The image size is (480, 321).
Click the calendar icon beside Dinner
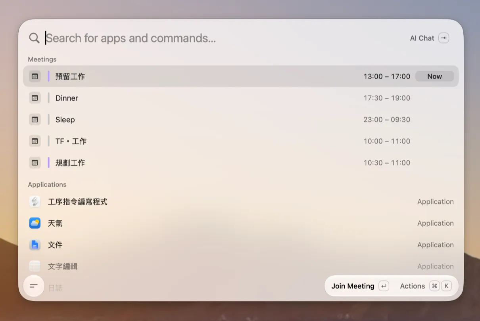[x=35, y=98]
